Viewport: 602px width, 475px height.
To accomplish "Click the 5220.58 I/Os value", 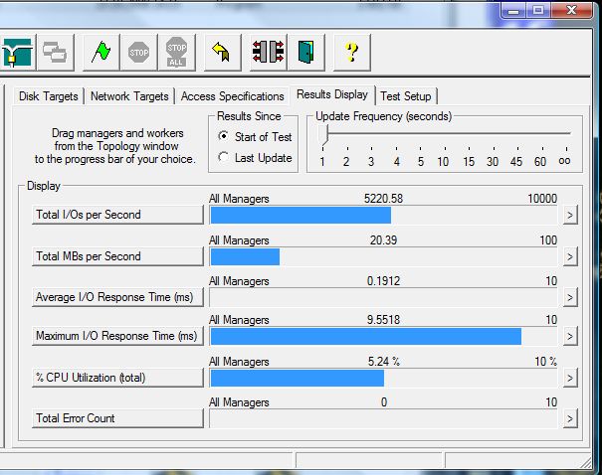I will pyautogui.click(x=383, y=198).
